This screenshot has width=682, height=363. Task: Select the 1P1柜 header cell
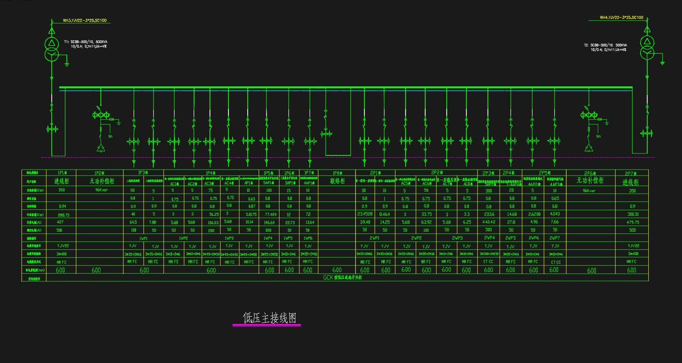pyautogui.click(x=62, y=173)
